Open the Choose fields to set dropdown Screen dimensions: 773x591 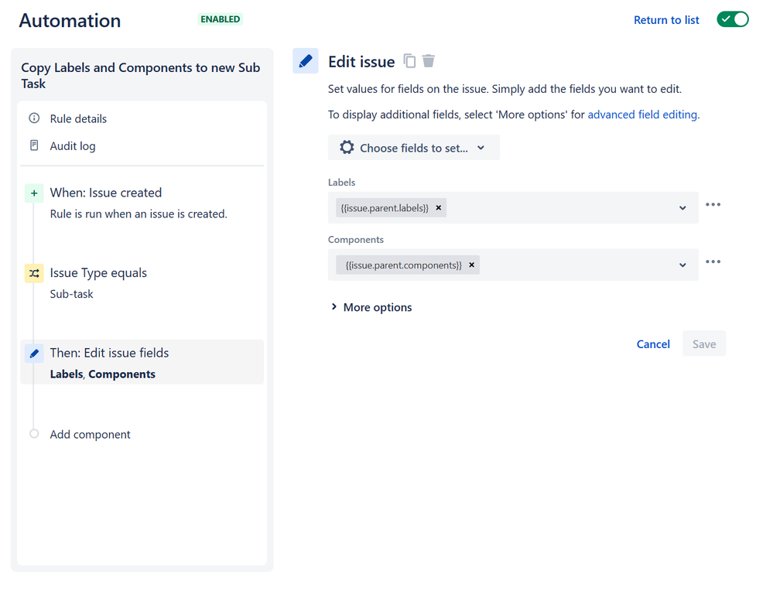414,148
